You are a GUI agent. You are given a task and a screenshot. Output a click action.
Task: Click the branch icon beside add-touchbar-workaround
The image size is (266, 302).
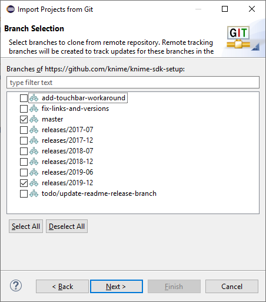[34, 98]
